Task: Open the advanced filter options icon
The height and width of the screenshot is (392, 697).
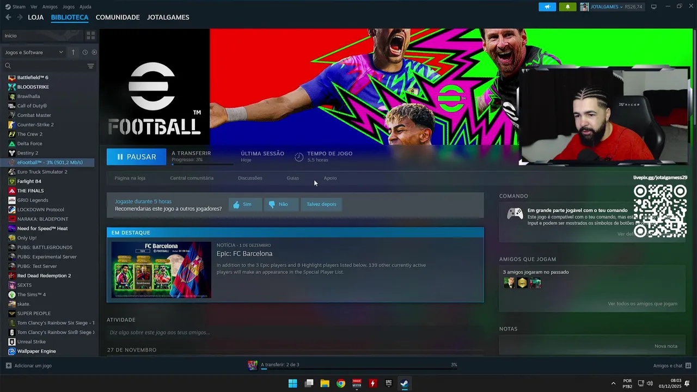Action: pyautogui.click(x=90, y=66)
